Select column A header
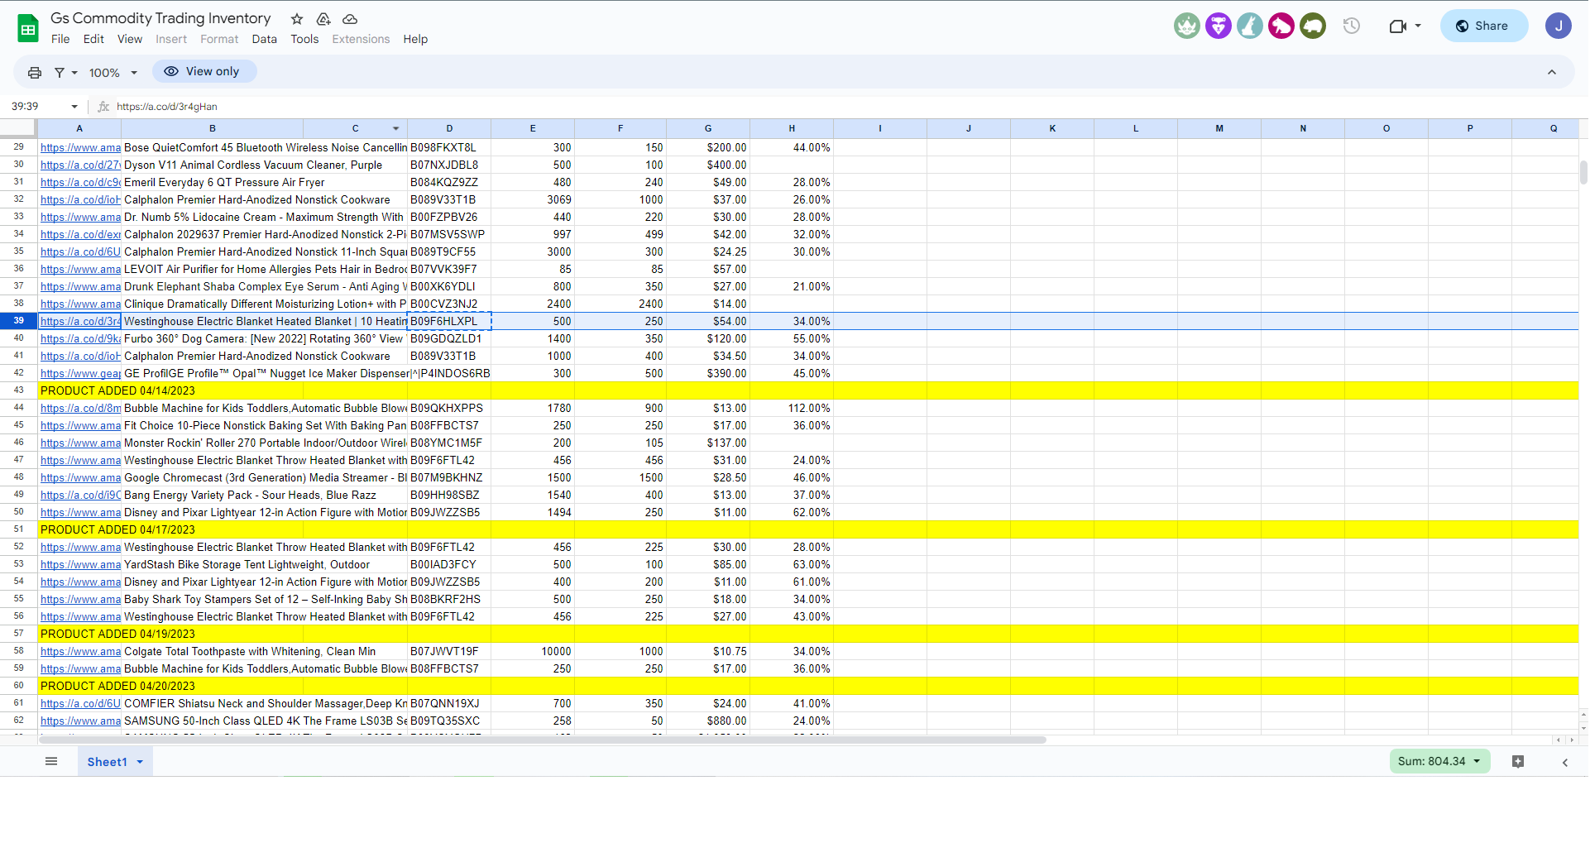The width and height of the screenshot is (1590, 862). [x=79, y=129]
